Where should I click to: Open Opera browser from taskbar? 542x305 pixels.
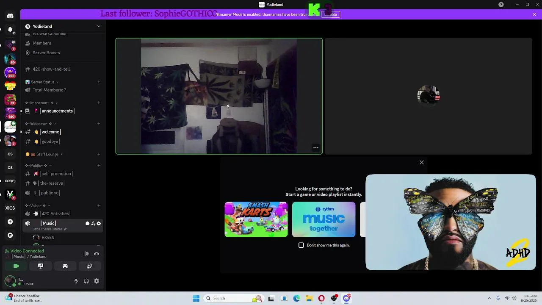click(x=321, y=298)
